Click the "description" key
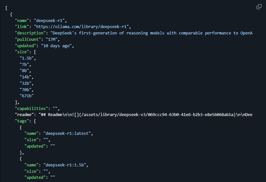 coord(30,33)
